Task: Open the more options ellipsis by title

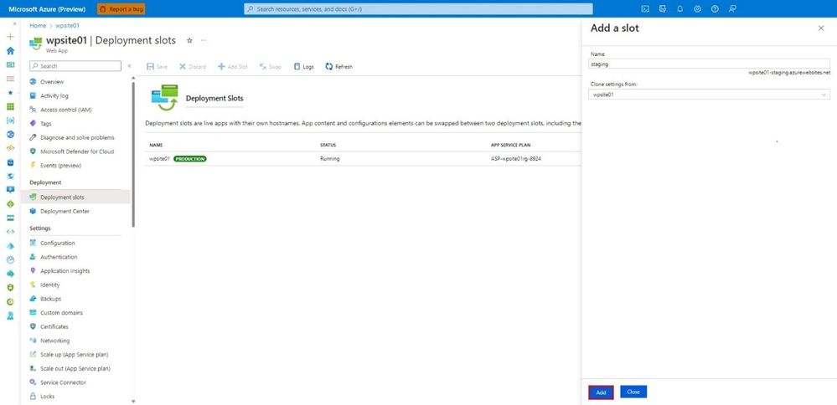Action: point(204,40)
